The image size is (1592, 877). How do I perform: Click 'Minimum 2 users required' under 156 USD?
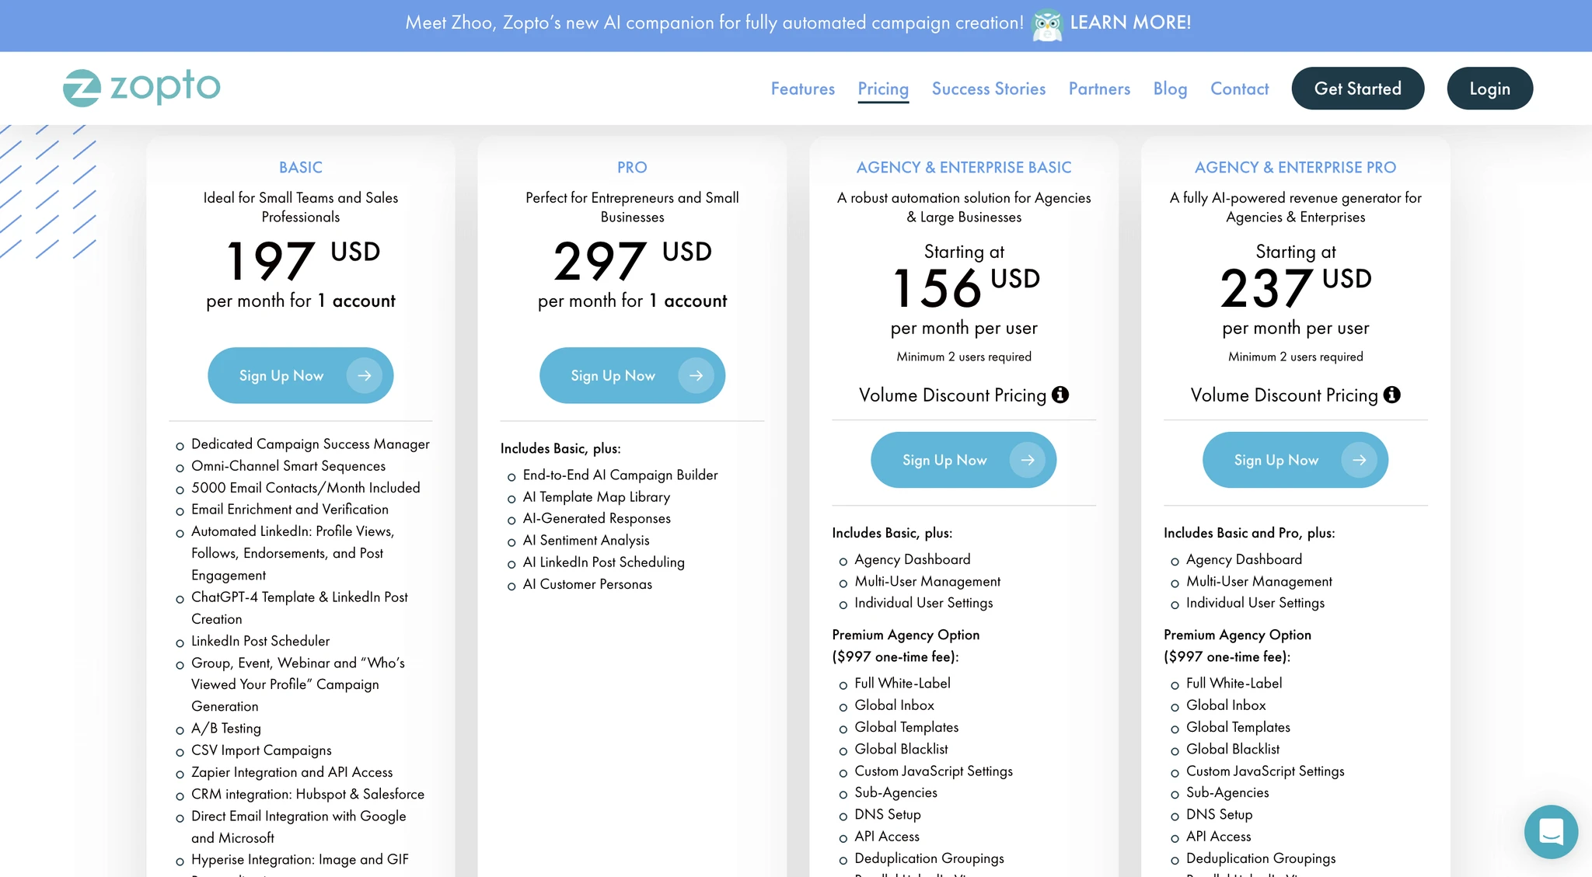coord(964,357)
